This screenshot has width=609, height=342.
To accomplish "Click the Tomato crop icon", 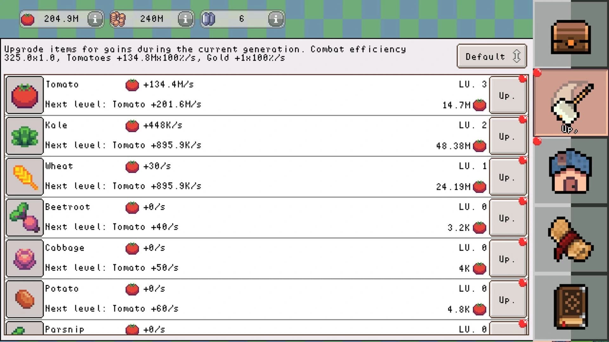I will pyautogui.click(x=24, y=94).
